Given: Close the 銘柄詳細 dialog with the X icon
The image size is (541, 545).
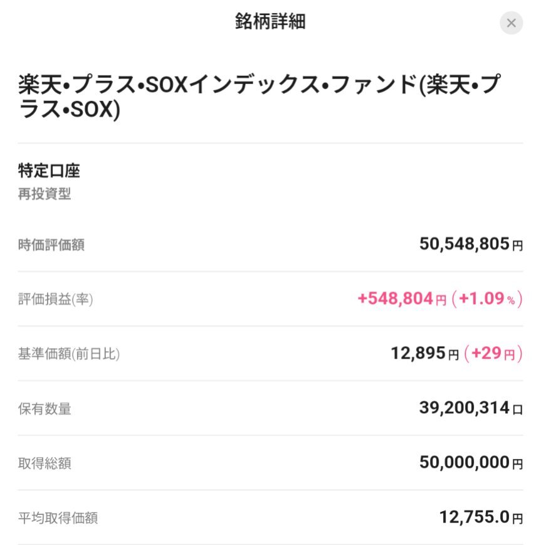Looking at the screenshot, I should tap(511, 23).
